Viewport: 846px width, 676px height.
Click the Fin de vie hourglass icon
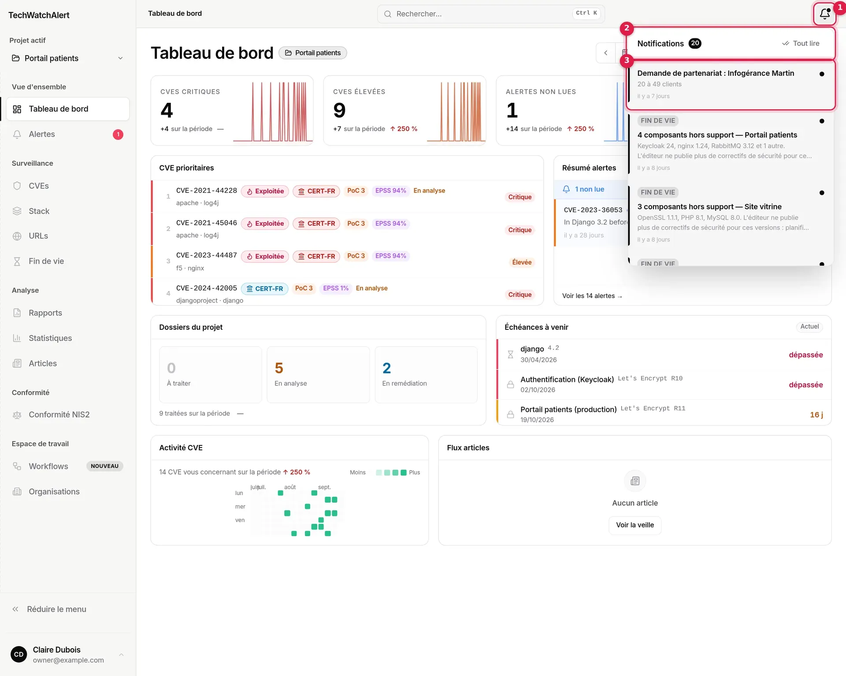click(x=17, y=261)
